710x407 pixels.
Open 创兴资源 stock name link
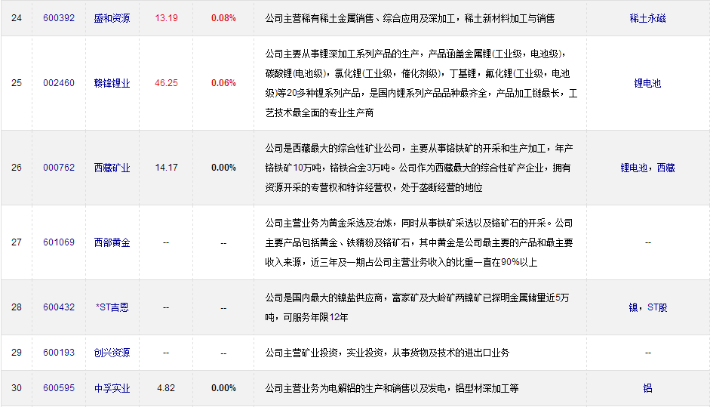[x=112, y=353]
